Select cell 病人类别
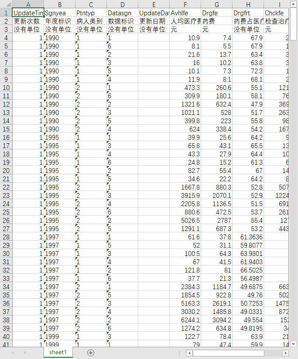This screenshot has width=298, height=359. click(91, 21)
